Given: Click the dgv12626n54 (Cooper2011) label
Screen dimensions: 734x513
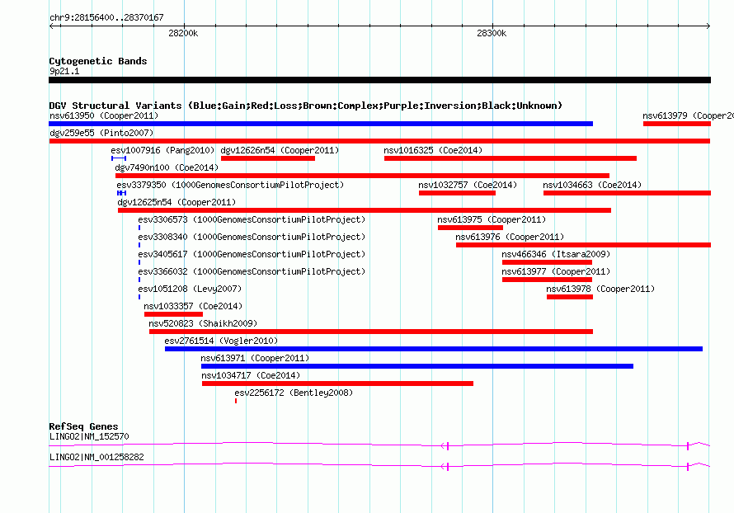Looking at the screenshot, I should tap(280, 150).
